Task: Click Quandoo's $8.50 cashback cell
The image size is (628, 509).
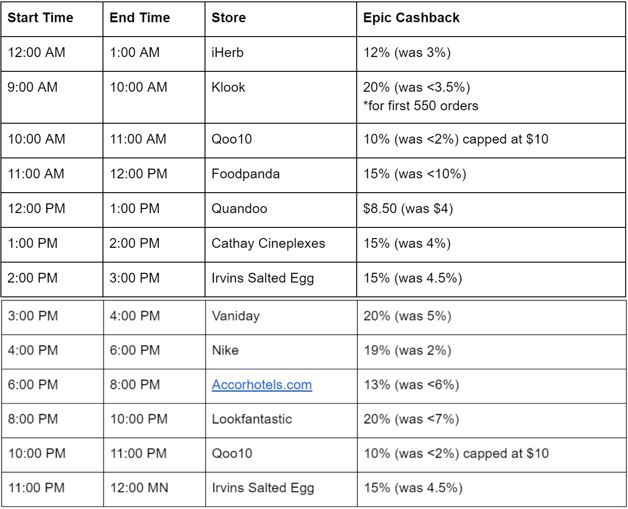Action: 491,209
